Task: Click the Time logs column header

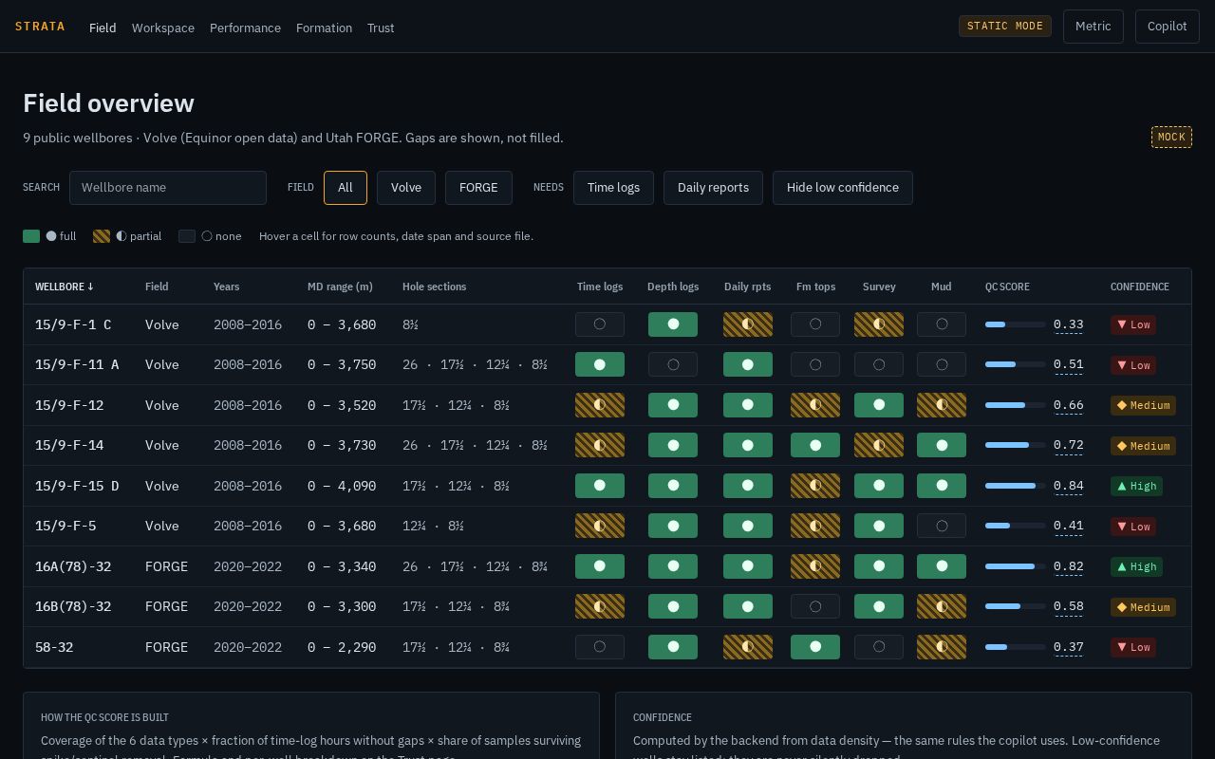Action: [600, 287]
